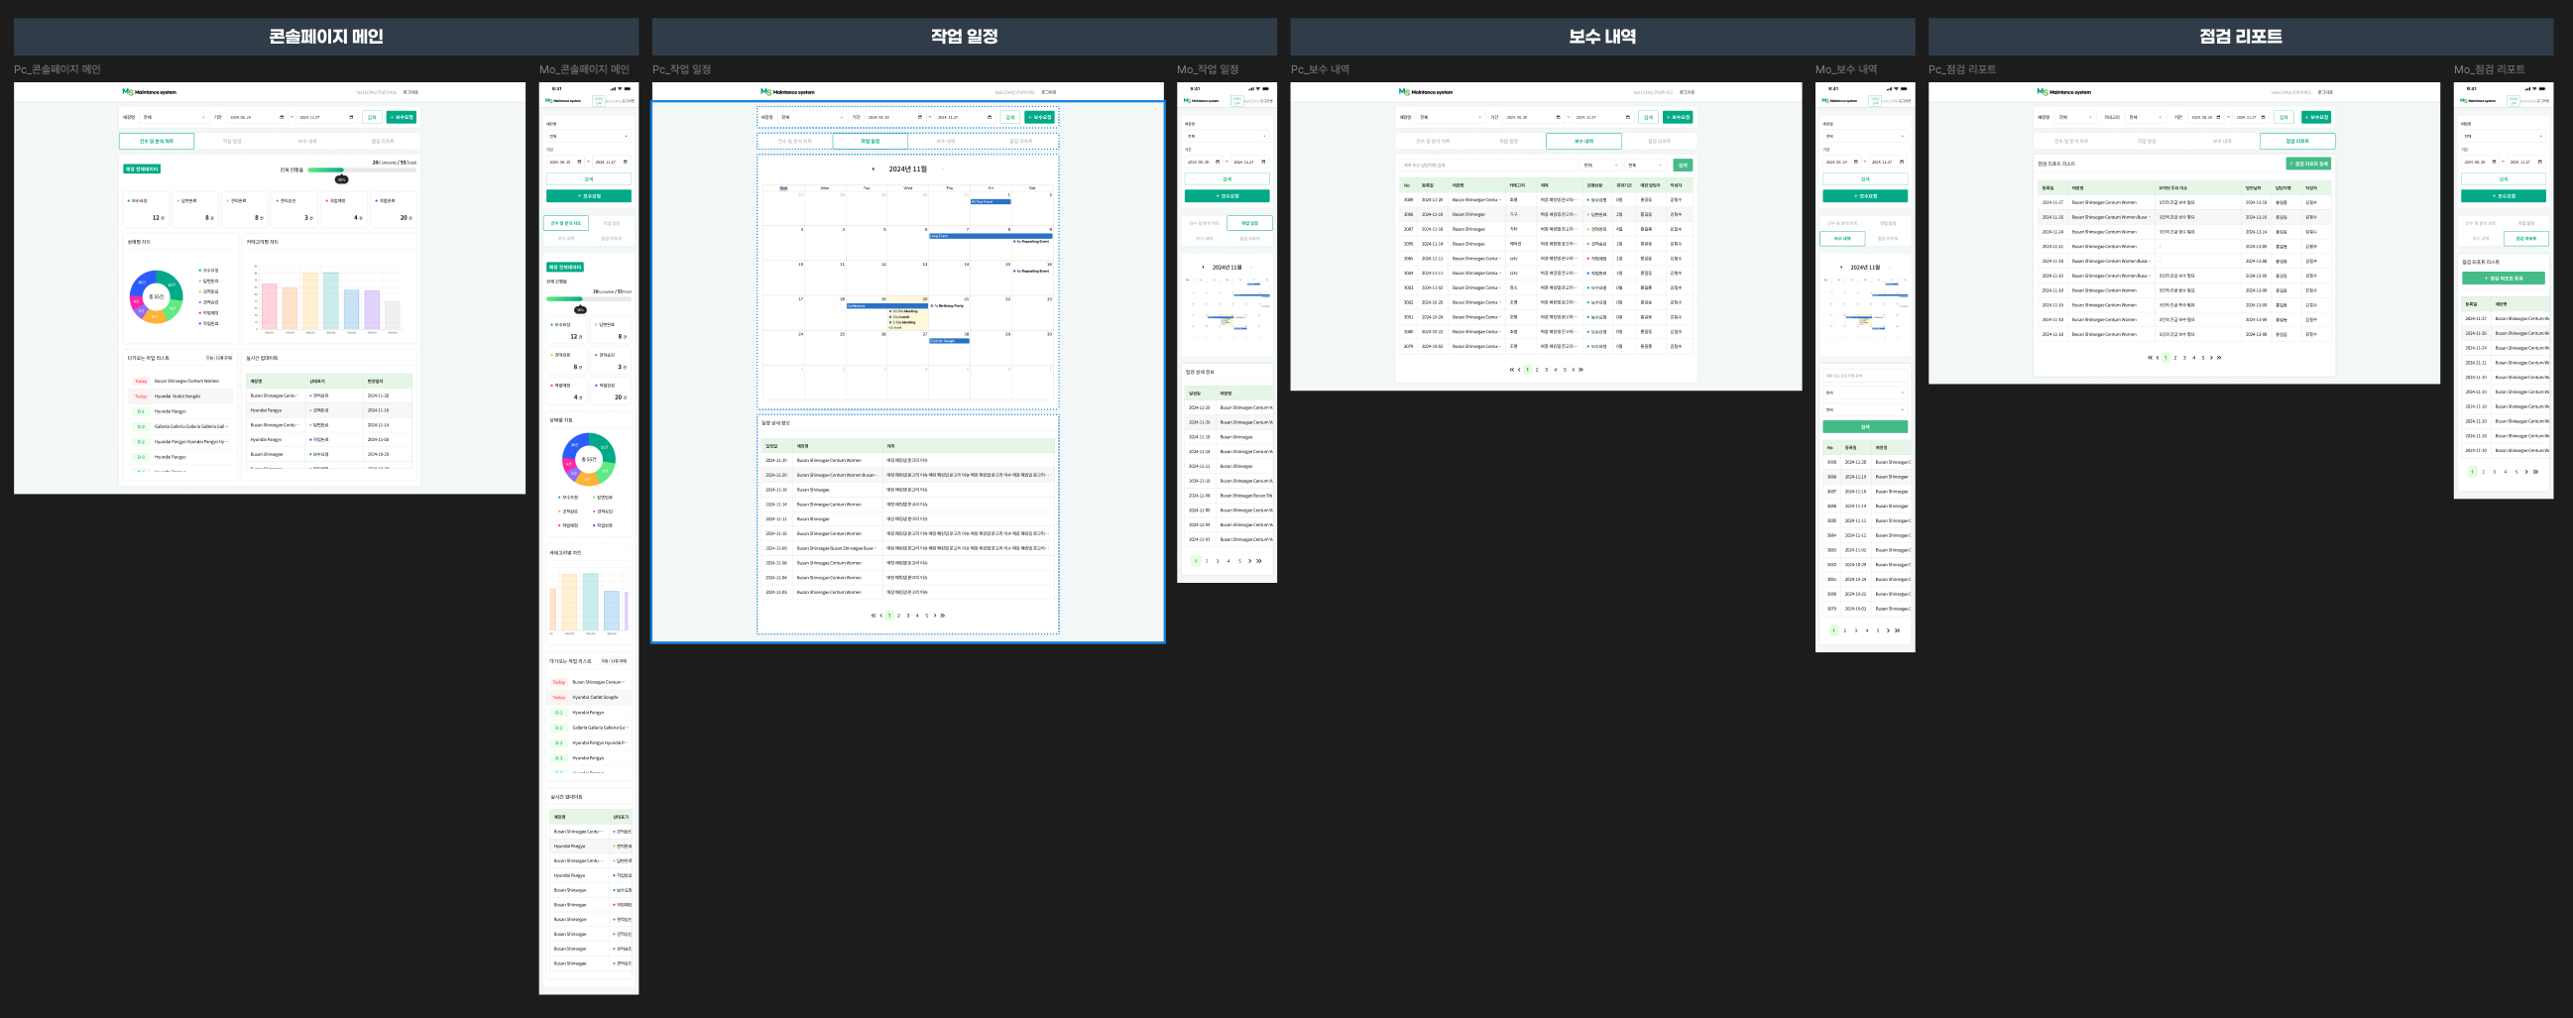The image size is (2573, 1018).
Task: Click next-page arrow in Pc_보수 내역 pagination
Action: coord(1573,370)
